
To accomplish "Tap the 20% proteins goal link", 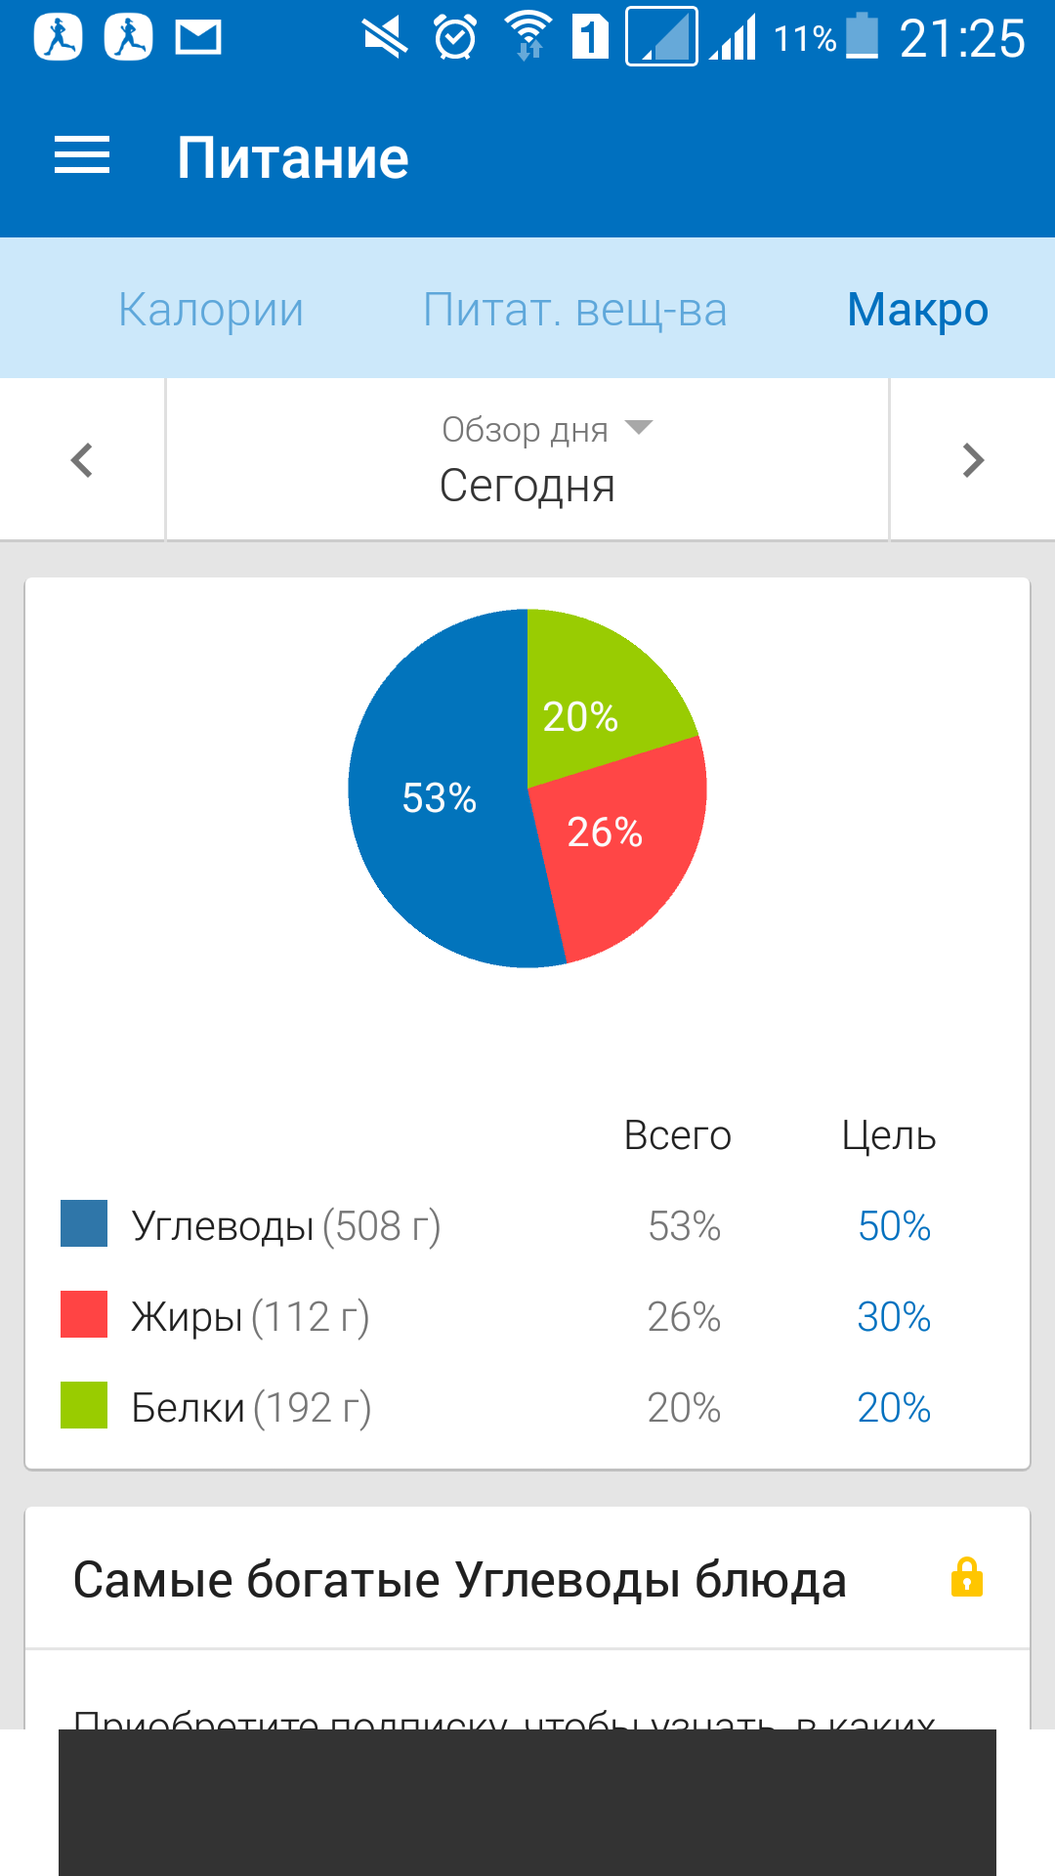I will click(894, 1407).
